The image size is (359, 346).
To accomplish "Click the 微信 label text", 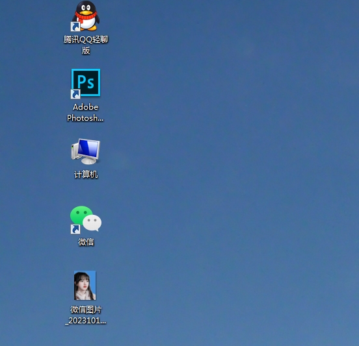I will click(x=86, y=241).
